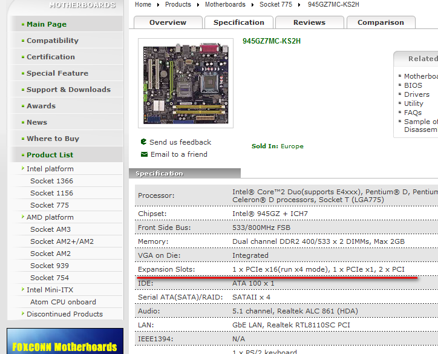Screen dimensions: 438x354
Task: Open the Where to Buy menu item
Action: point(67,139)
